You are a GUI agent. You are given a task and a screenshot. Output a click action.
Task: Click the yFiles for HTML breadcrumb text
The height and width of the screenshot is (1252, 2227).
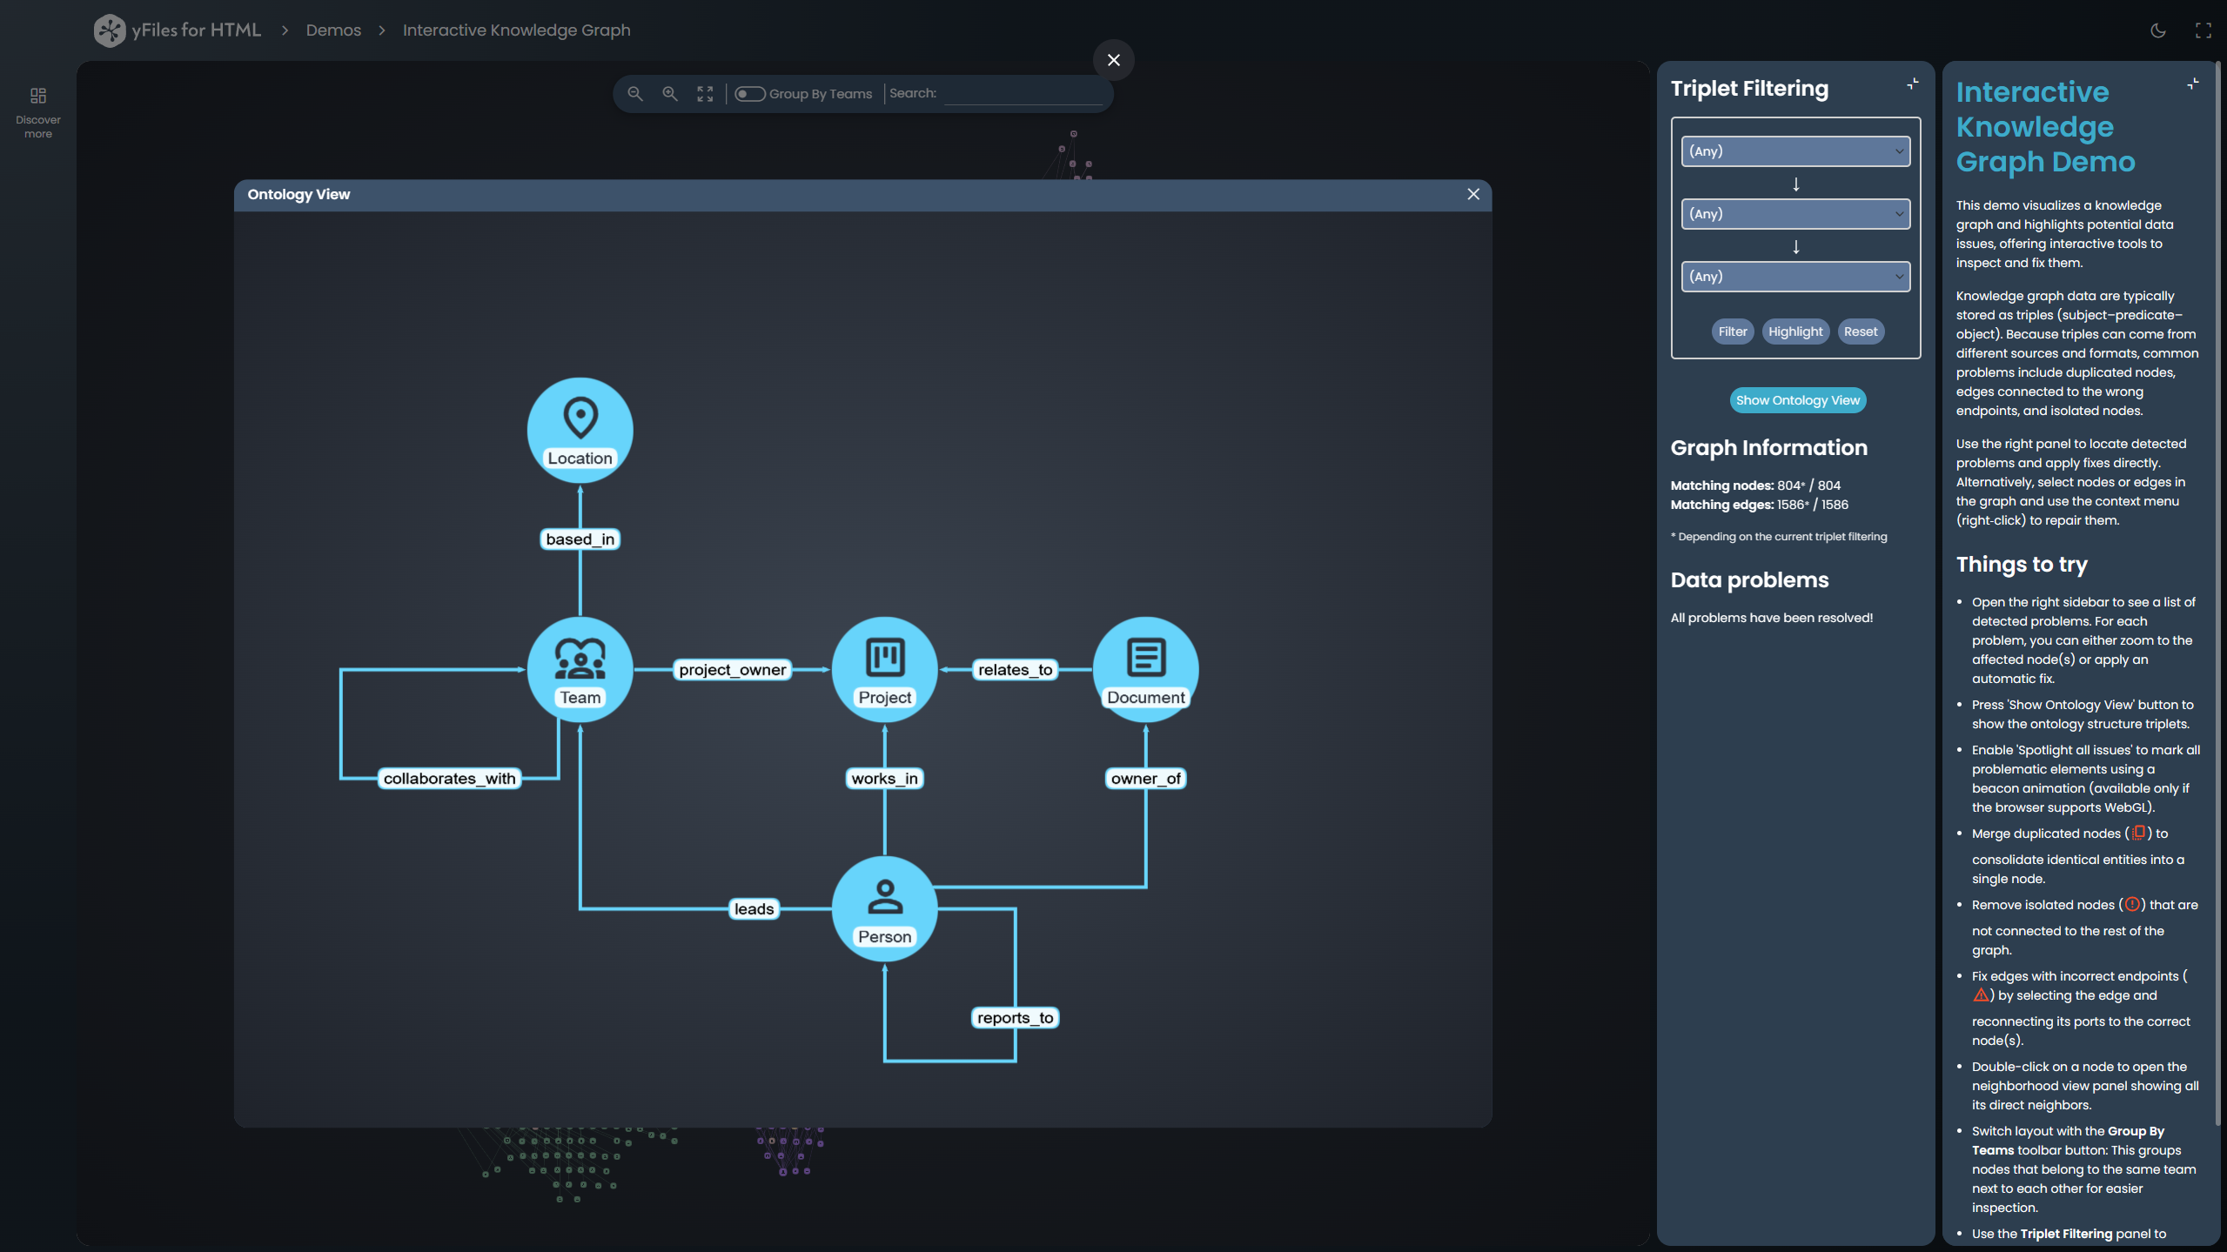(x=197, y=30)
